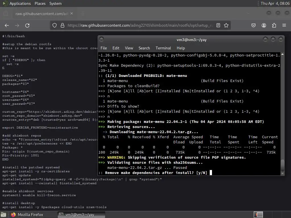Viewport: 291px width, 218px height.
Task: Click the show desktop icon in bottom panel
Action: [x=3, y=215]
